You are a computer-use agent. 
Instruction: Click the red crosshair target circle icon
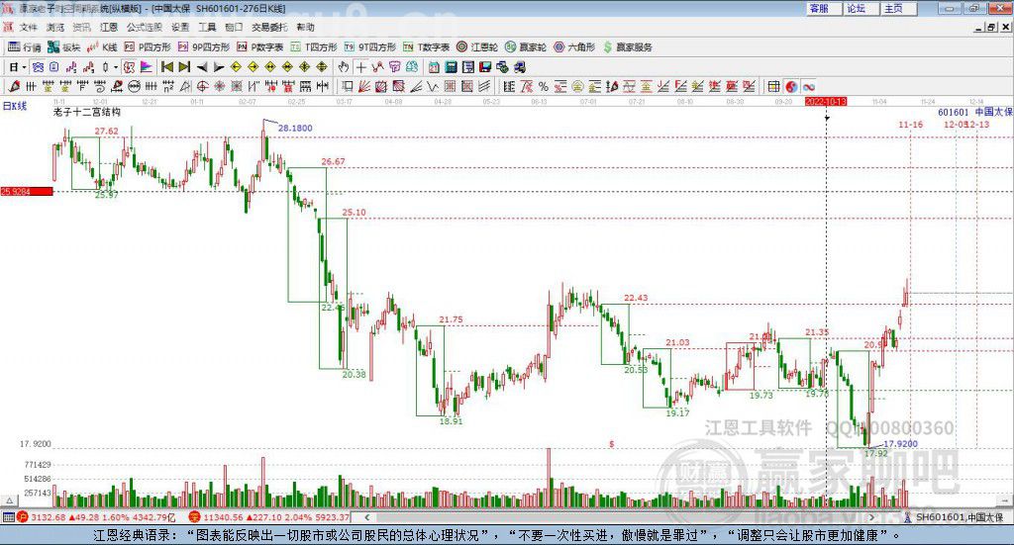coord(202,86)
